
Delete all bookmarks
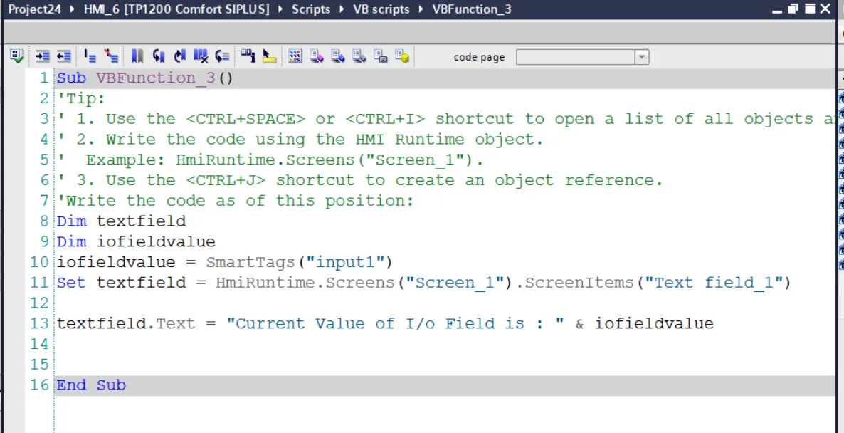200,56
